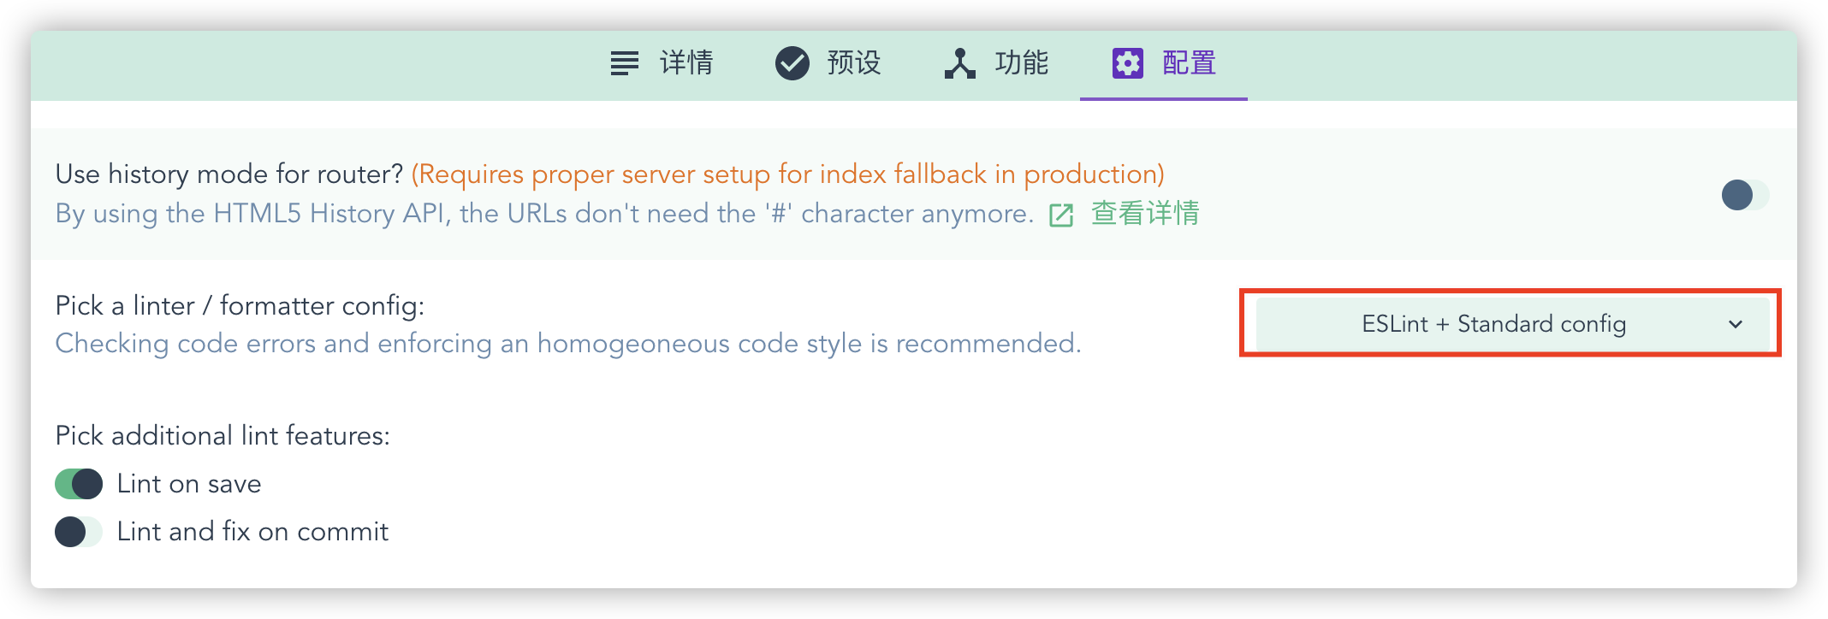Enable the router history mode switch
1828x619 pixels.
[x=1745, y=195]
